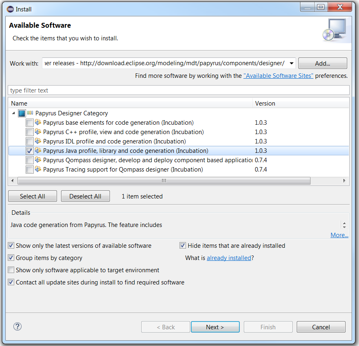359x346 pixels.
Task: Enable Show only software applicable to target environment
Action: (11, 270)
